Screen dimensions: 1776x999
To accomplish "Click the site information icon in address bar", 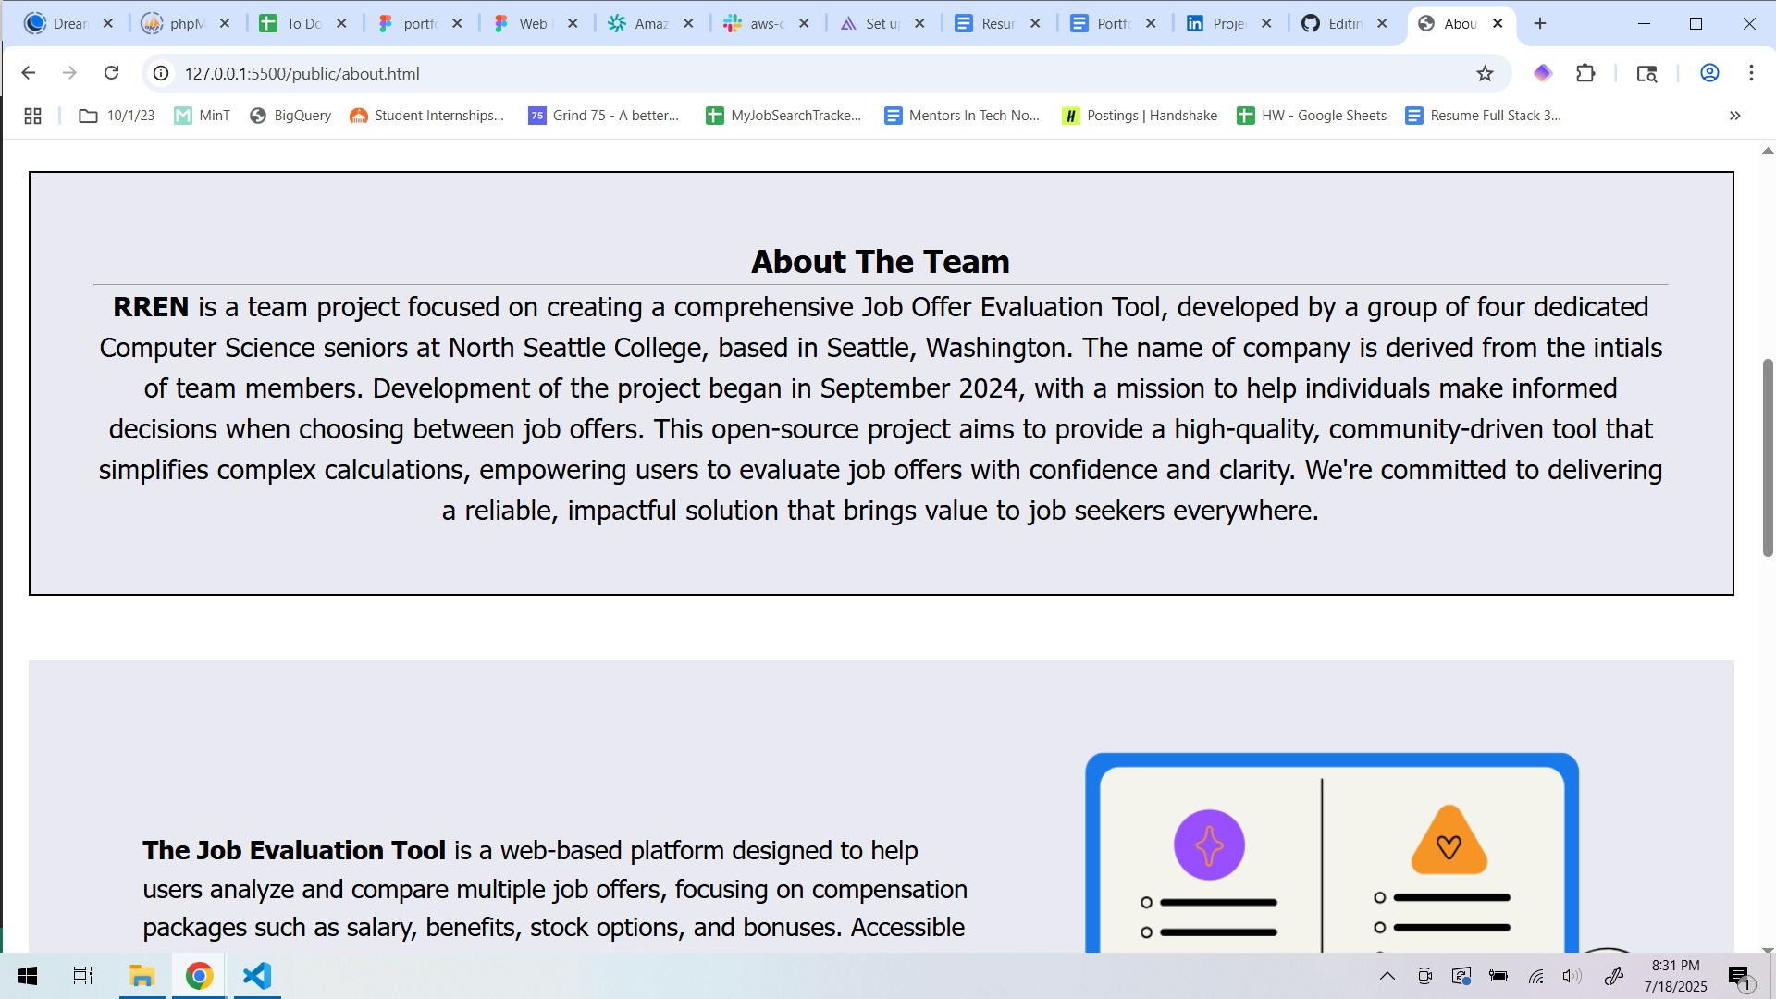I will coord(161,73).
